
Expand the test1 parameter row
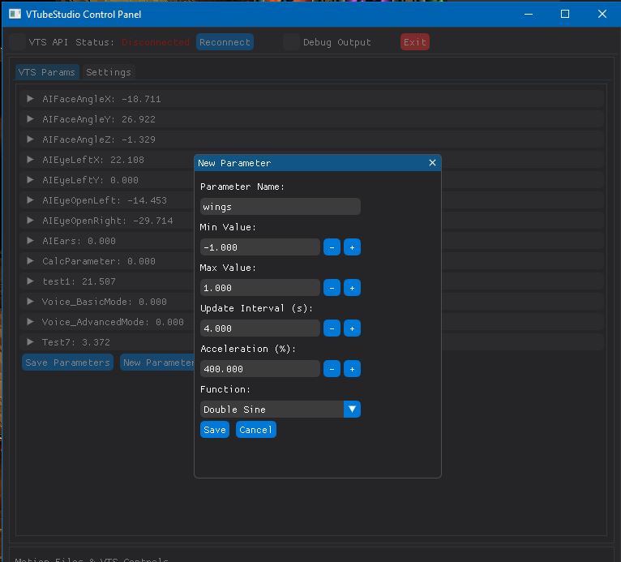(x=30, y=281)
